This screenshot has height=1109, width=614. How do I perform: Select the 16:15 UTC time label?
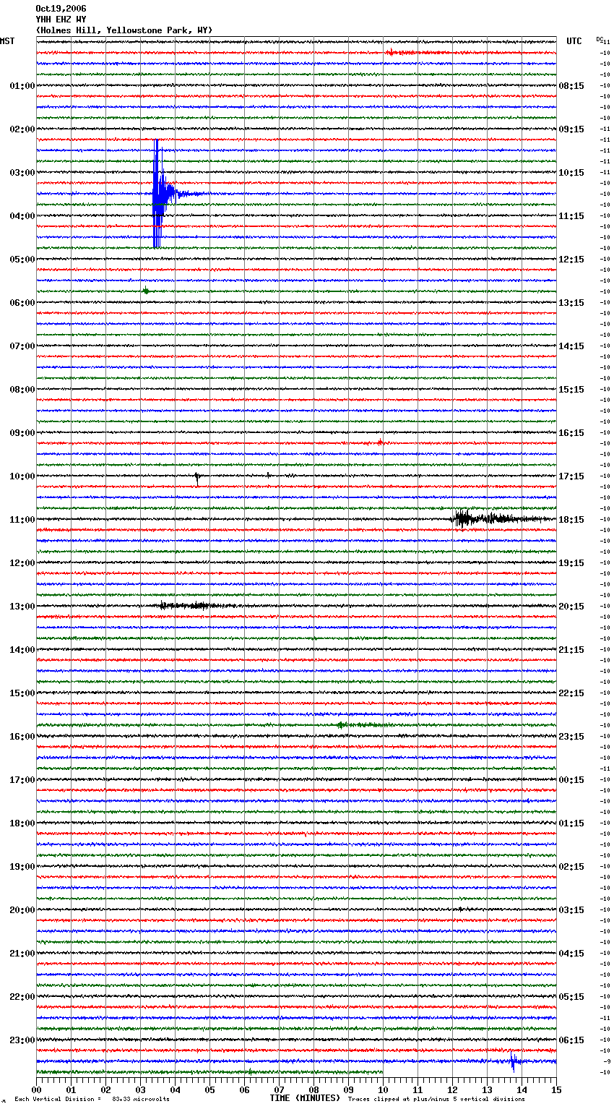(x=571, y=433)
